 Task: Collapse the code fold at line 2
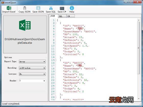click(x=55, y=23)
